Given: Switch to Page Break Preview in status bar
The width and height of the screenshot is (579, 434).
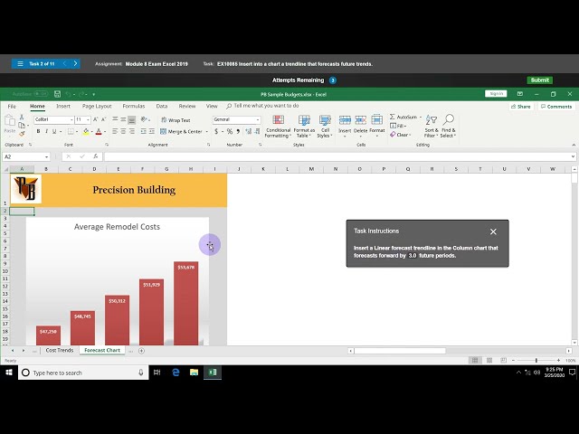Looking at the screenshot, I should (503, 360).
